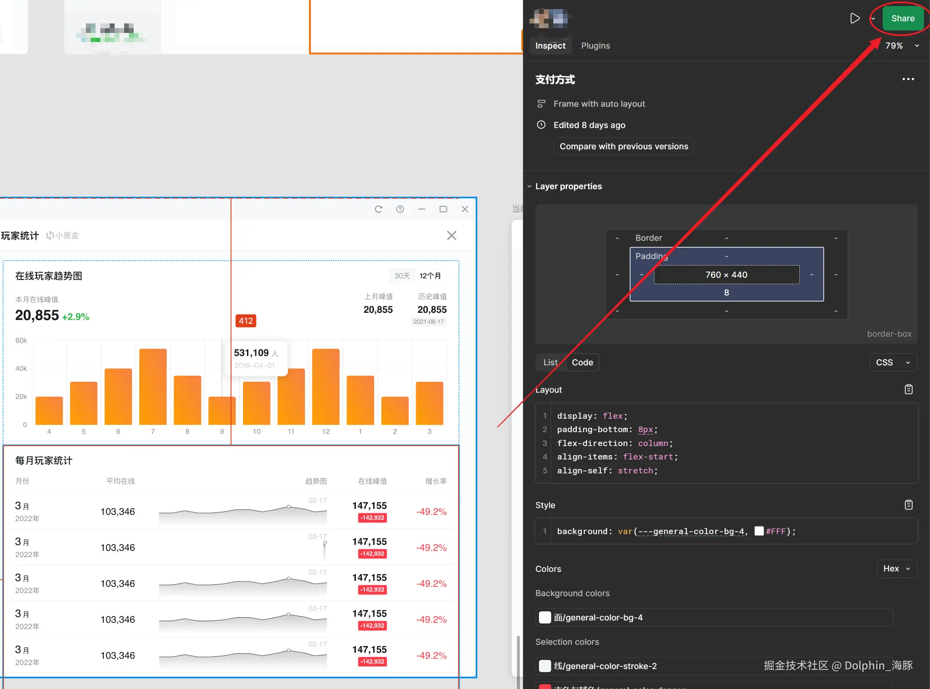Copy Layout code with clipboard icon

coord(908,390)
